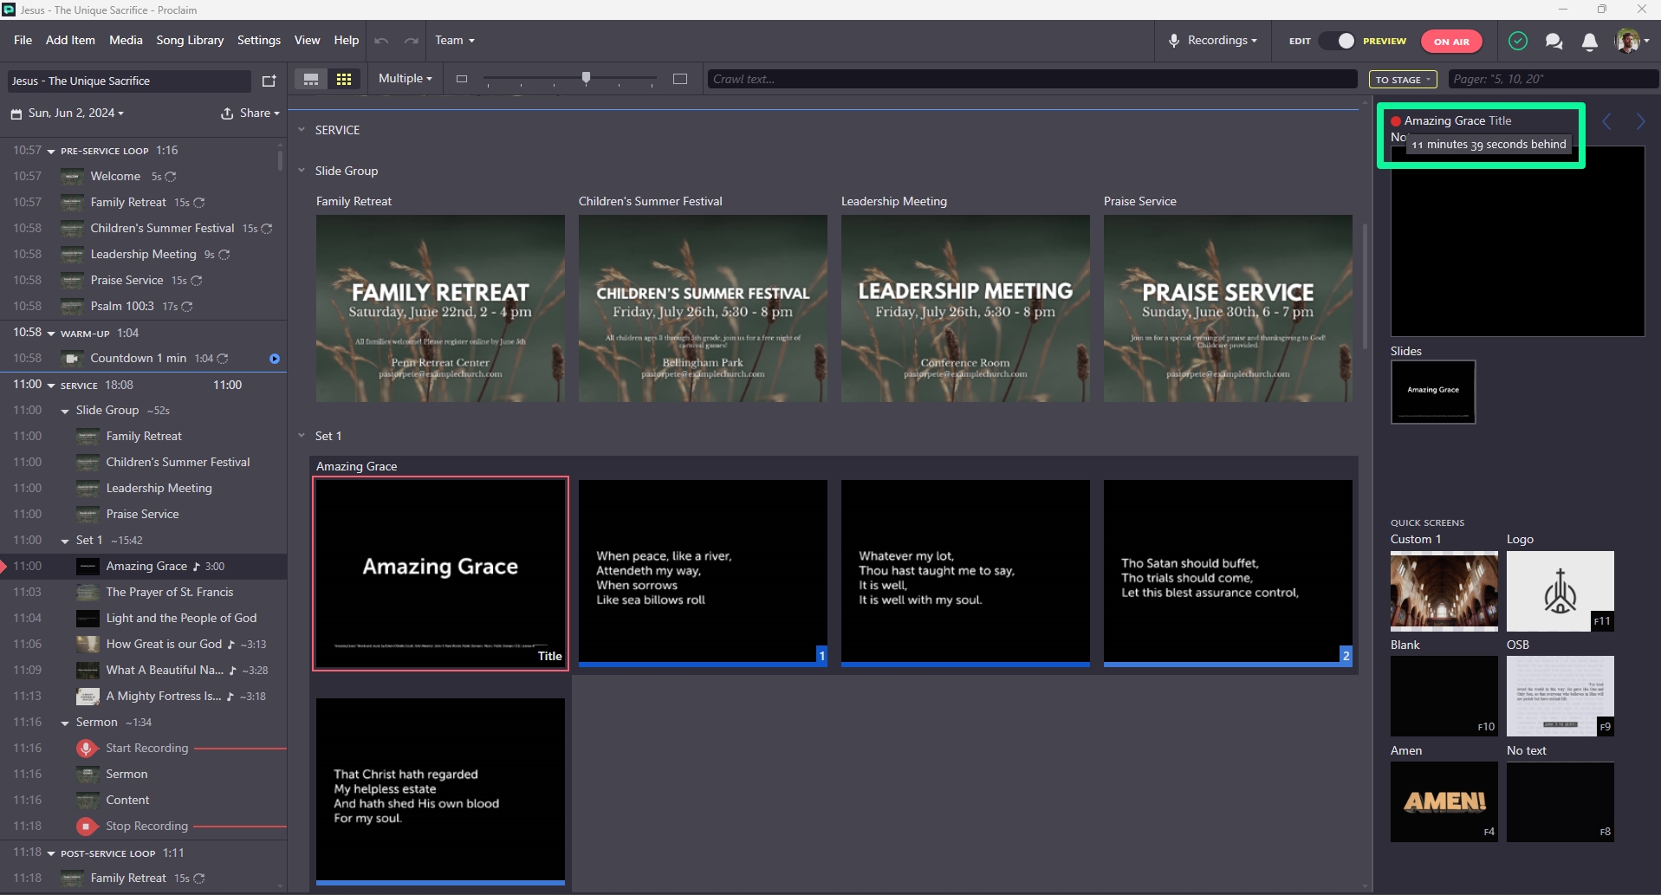This screenshot has width=1661, height=895.
Task: Click the undo arrow icon
Action: coord(381,41)
